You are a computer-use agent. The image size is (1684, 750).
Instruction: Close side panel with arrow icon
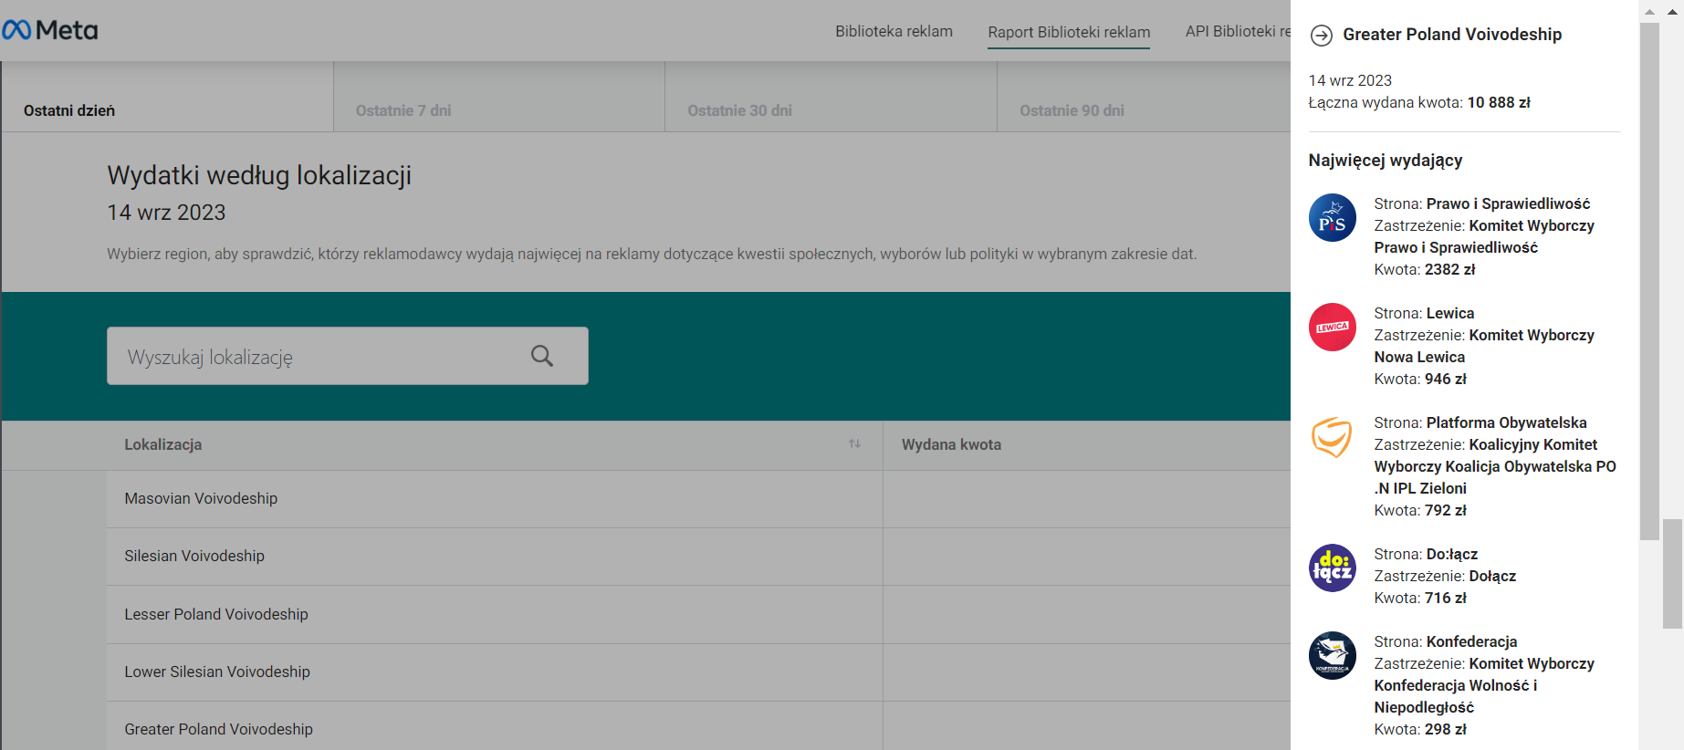click(x=1321, y=36)
